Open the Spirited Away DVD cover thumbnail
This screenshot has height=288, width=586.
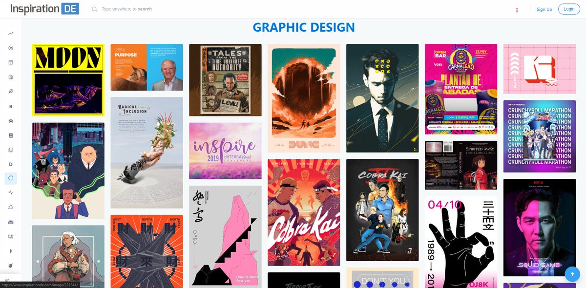click(461, 165)
